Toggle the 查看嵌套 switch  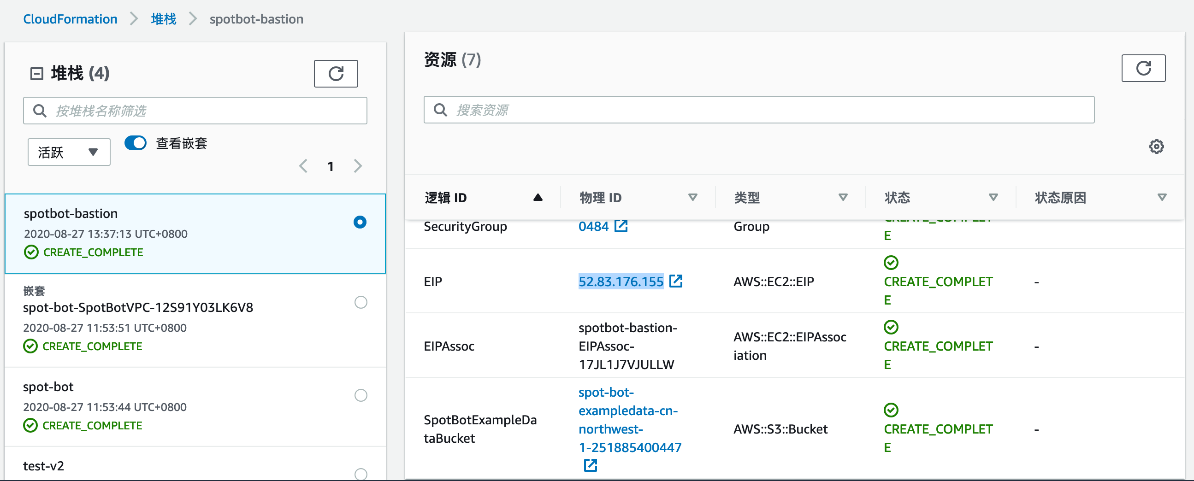pos(136,143)
